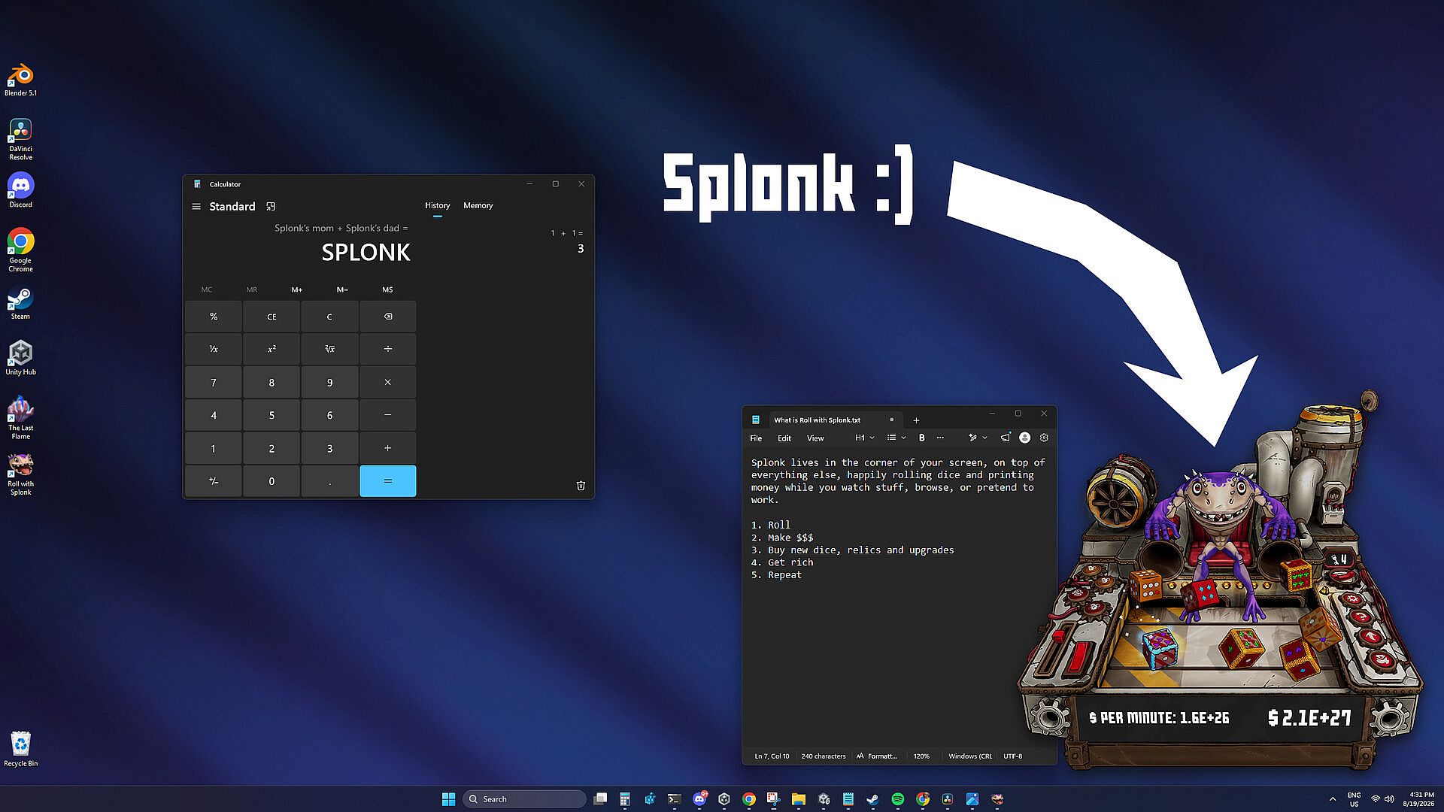Open the What's New megaphone in Notepad
This screenshot has width=1444, height=812.
pyautogui.click(x=1006, y=438)
